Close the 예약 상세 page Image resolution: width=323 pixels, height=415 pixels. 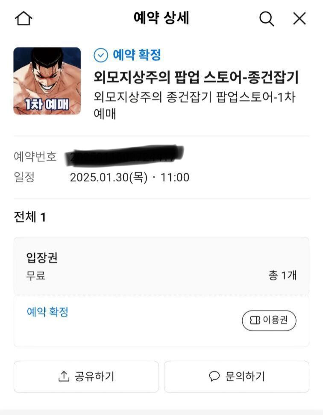pos(300,18)
